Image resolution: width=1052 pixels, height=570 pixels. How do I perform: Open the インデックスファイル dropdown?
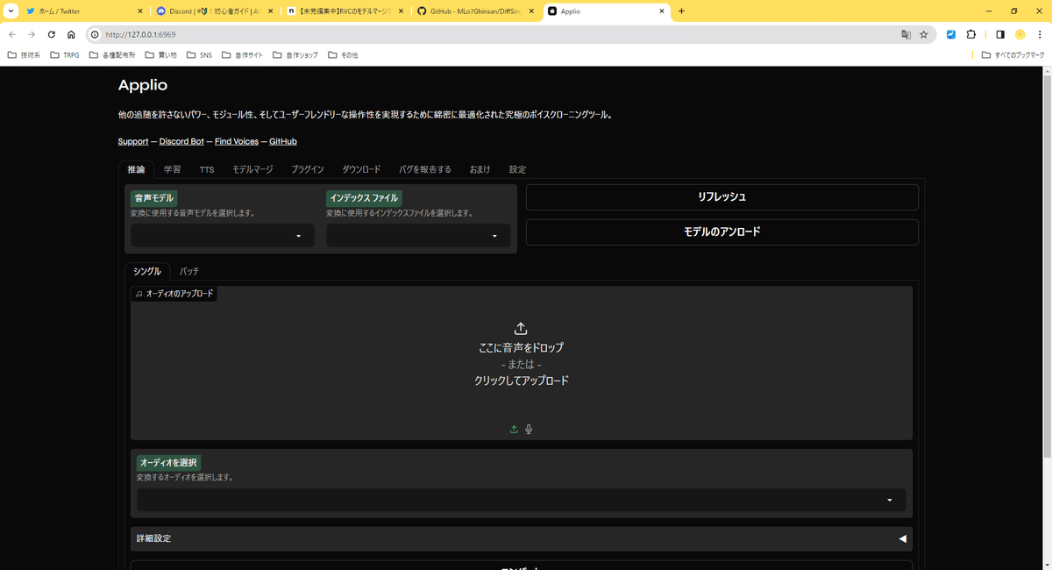(418, 235)
